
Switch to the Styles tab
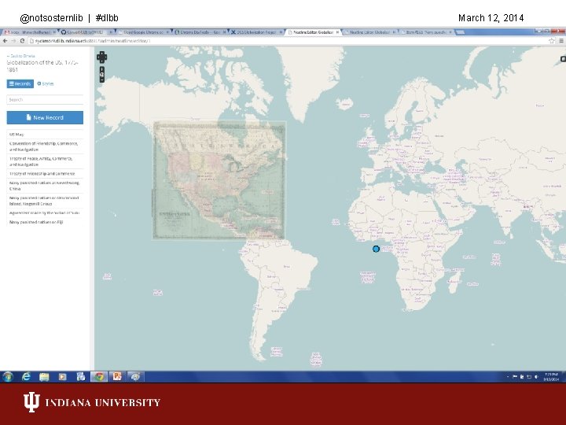point(46,84)
